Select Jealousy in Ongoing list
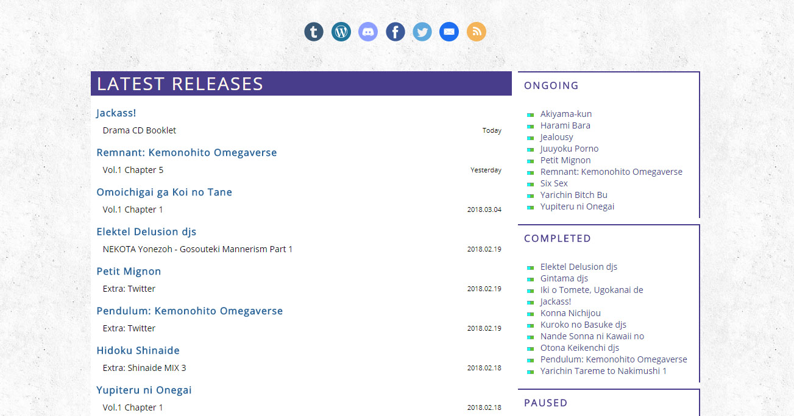The height and width of the screenshot is (416, 794). [557, 137]
